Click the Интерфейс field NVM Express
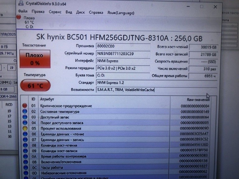This screenshot has width=239, height=179. [123, 61]
